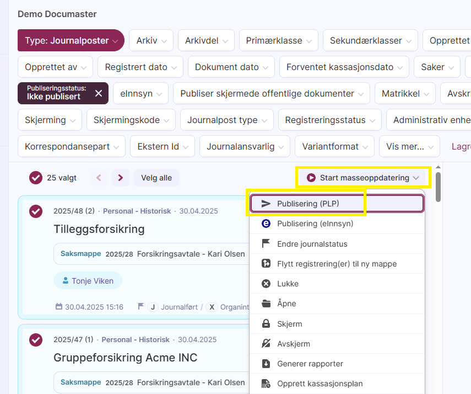Click the Velg alle button
The width and height of the screenshot is (471, 394).
156,178
